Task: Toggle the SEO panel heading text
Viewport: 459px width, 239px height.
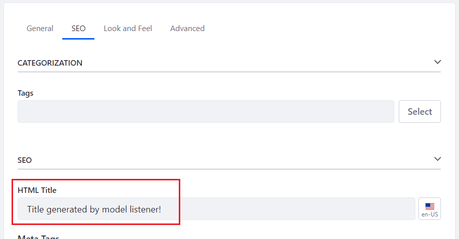Action: coord(25,160)
